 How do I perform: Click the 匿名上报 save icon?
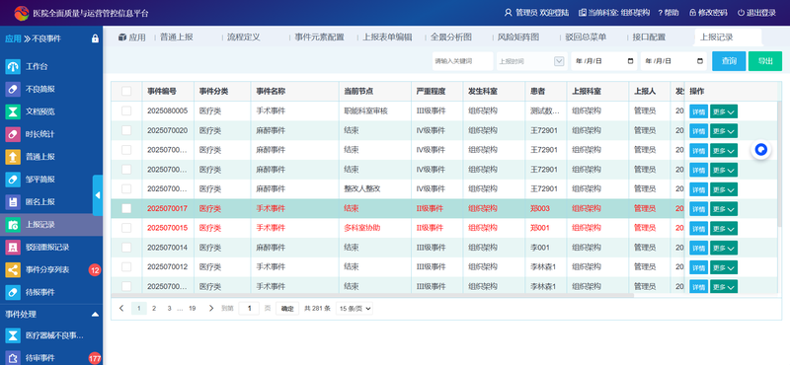coord(13,202)
